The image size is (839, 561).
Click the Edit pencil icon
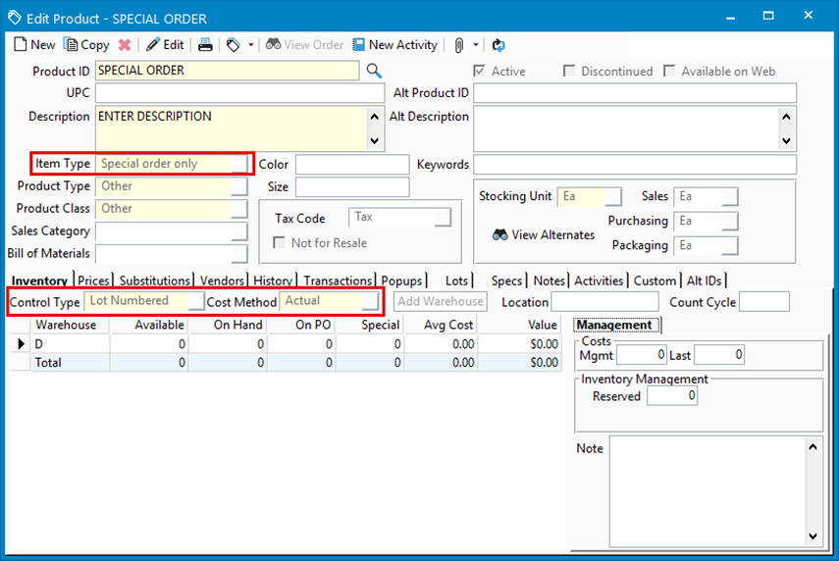pyautogui.click(x=153, y=45)
